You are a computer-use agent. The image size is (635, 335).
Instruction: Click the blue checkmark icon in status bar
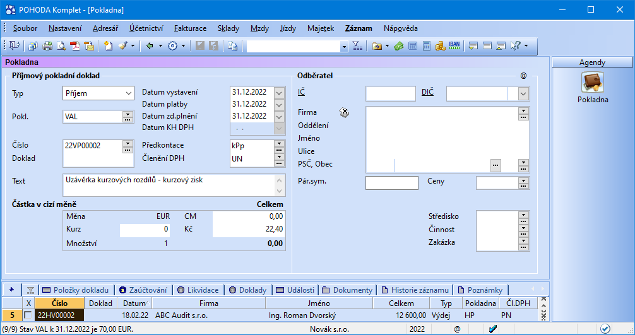point(493,329)
